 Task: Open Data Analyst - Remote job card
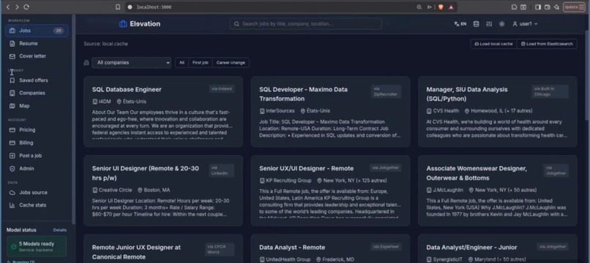point(330,248)
